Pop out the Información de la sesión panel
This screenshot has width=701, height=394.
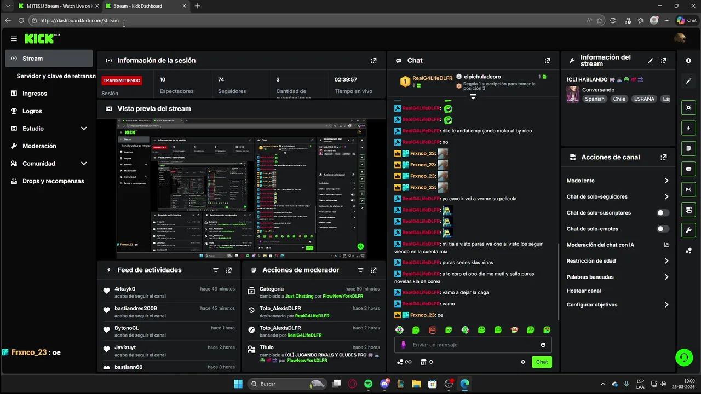pyautogui.click(x=374, y=61)
